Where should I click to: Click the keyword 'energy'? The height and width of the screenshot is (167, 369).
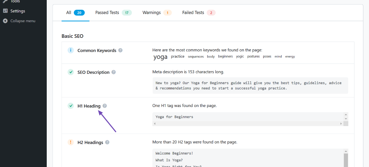click(x=290, y=56)
